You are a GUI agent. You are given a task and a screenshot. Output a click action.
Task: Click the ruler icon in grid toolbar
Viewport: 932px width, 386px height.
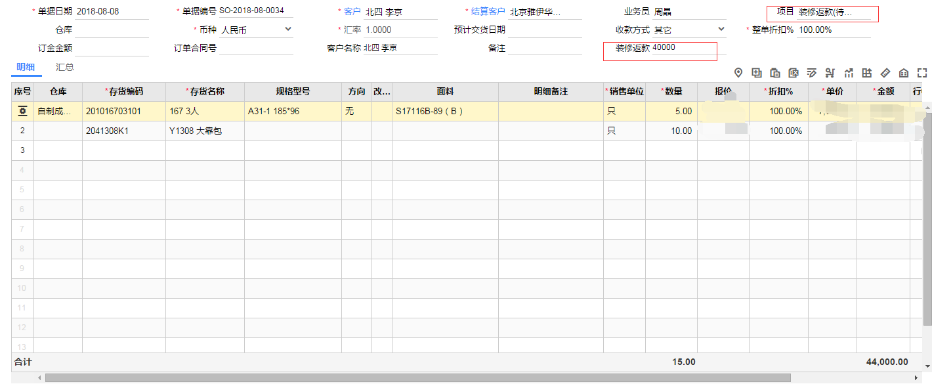tap(885, 73)
